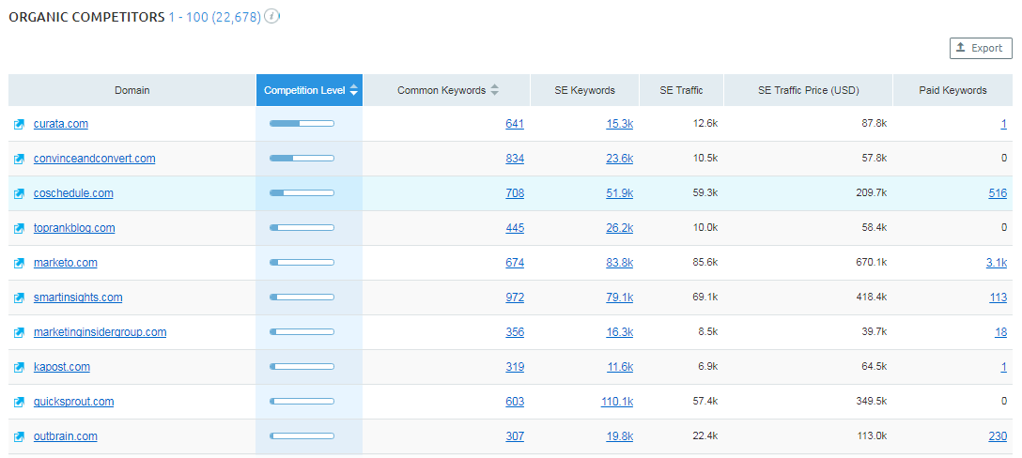Open the toprankblog.com domain link

tap(74, 228)
